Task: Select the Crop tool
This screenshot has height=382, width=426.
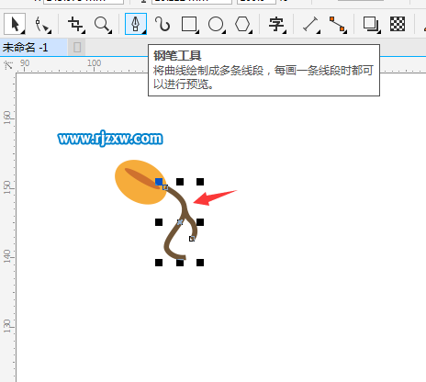Action: pyautogui.click(x=76, y=24)
